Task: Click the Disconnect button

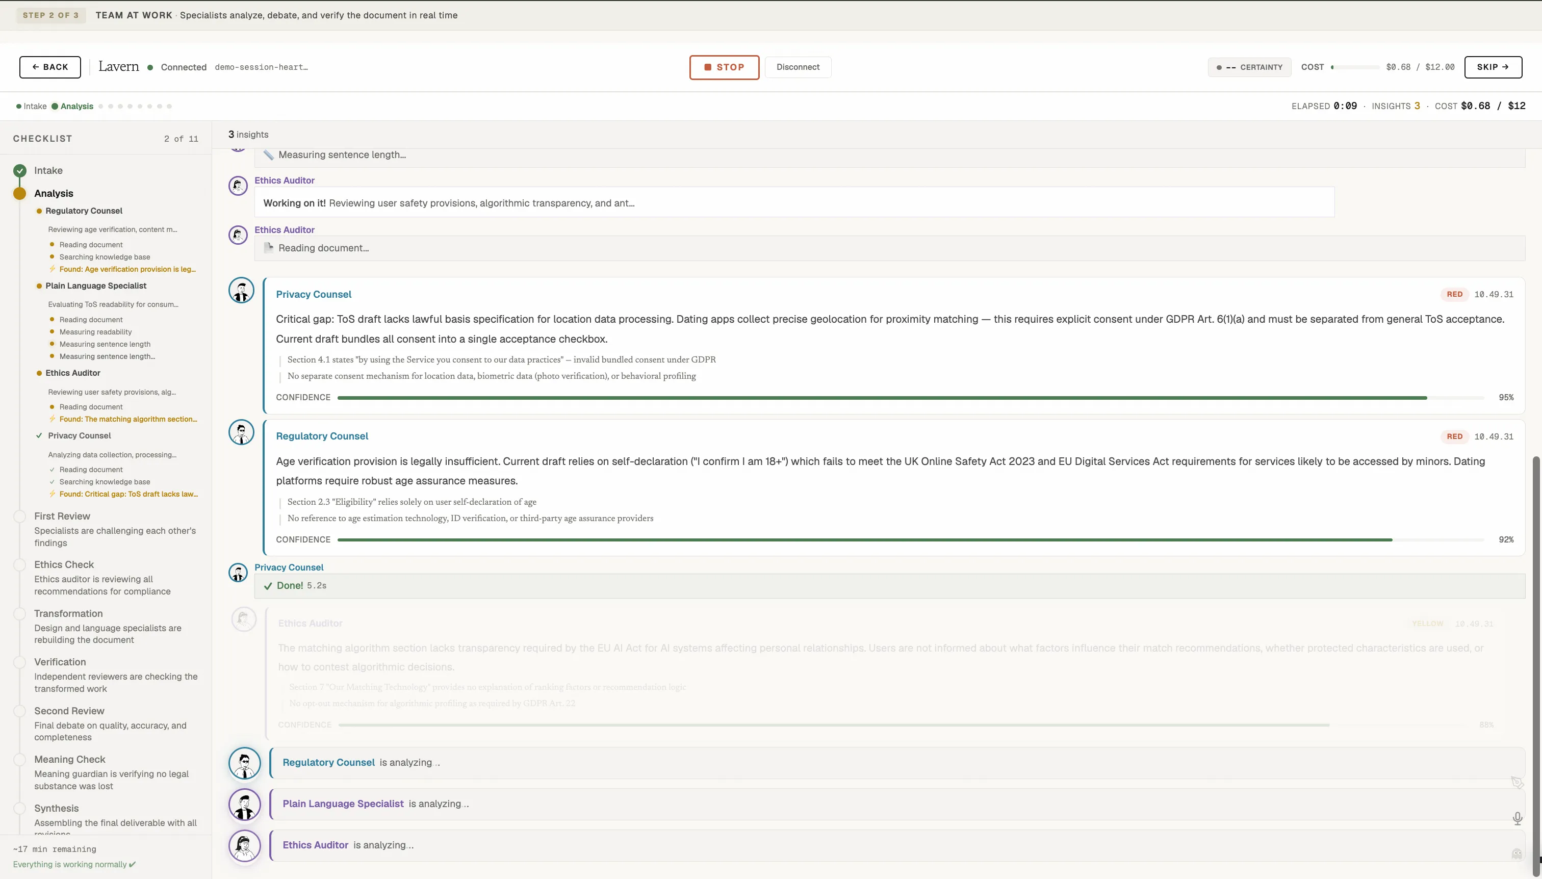Action: point(798,67)
